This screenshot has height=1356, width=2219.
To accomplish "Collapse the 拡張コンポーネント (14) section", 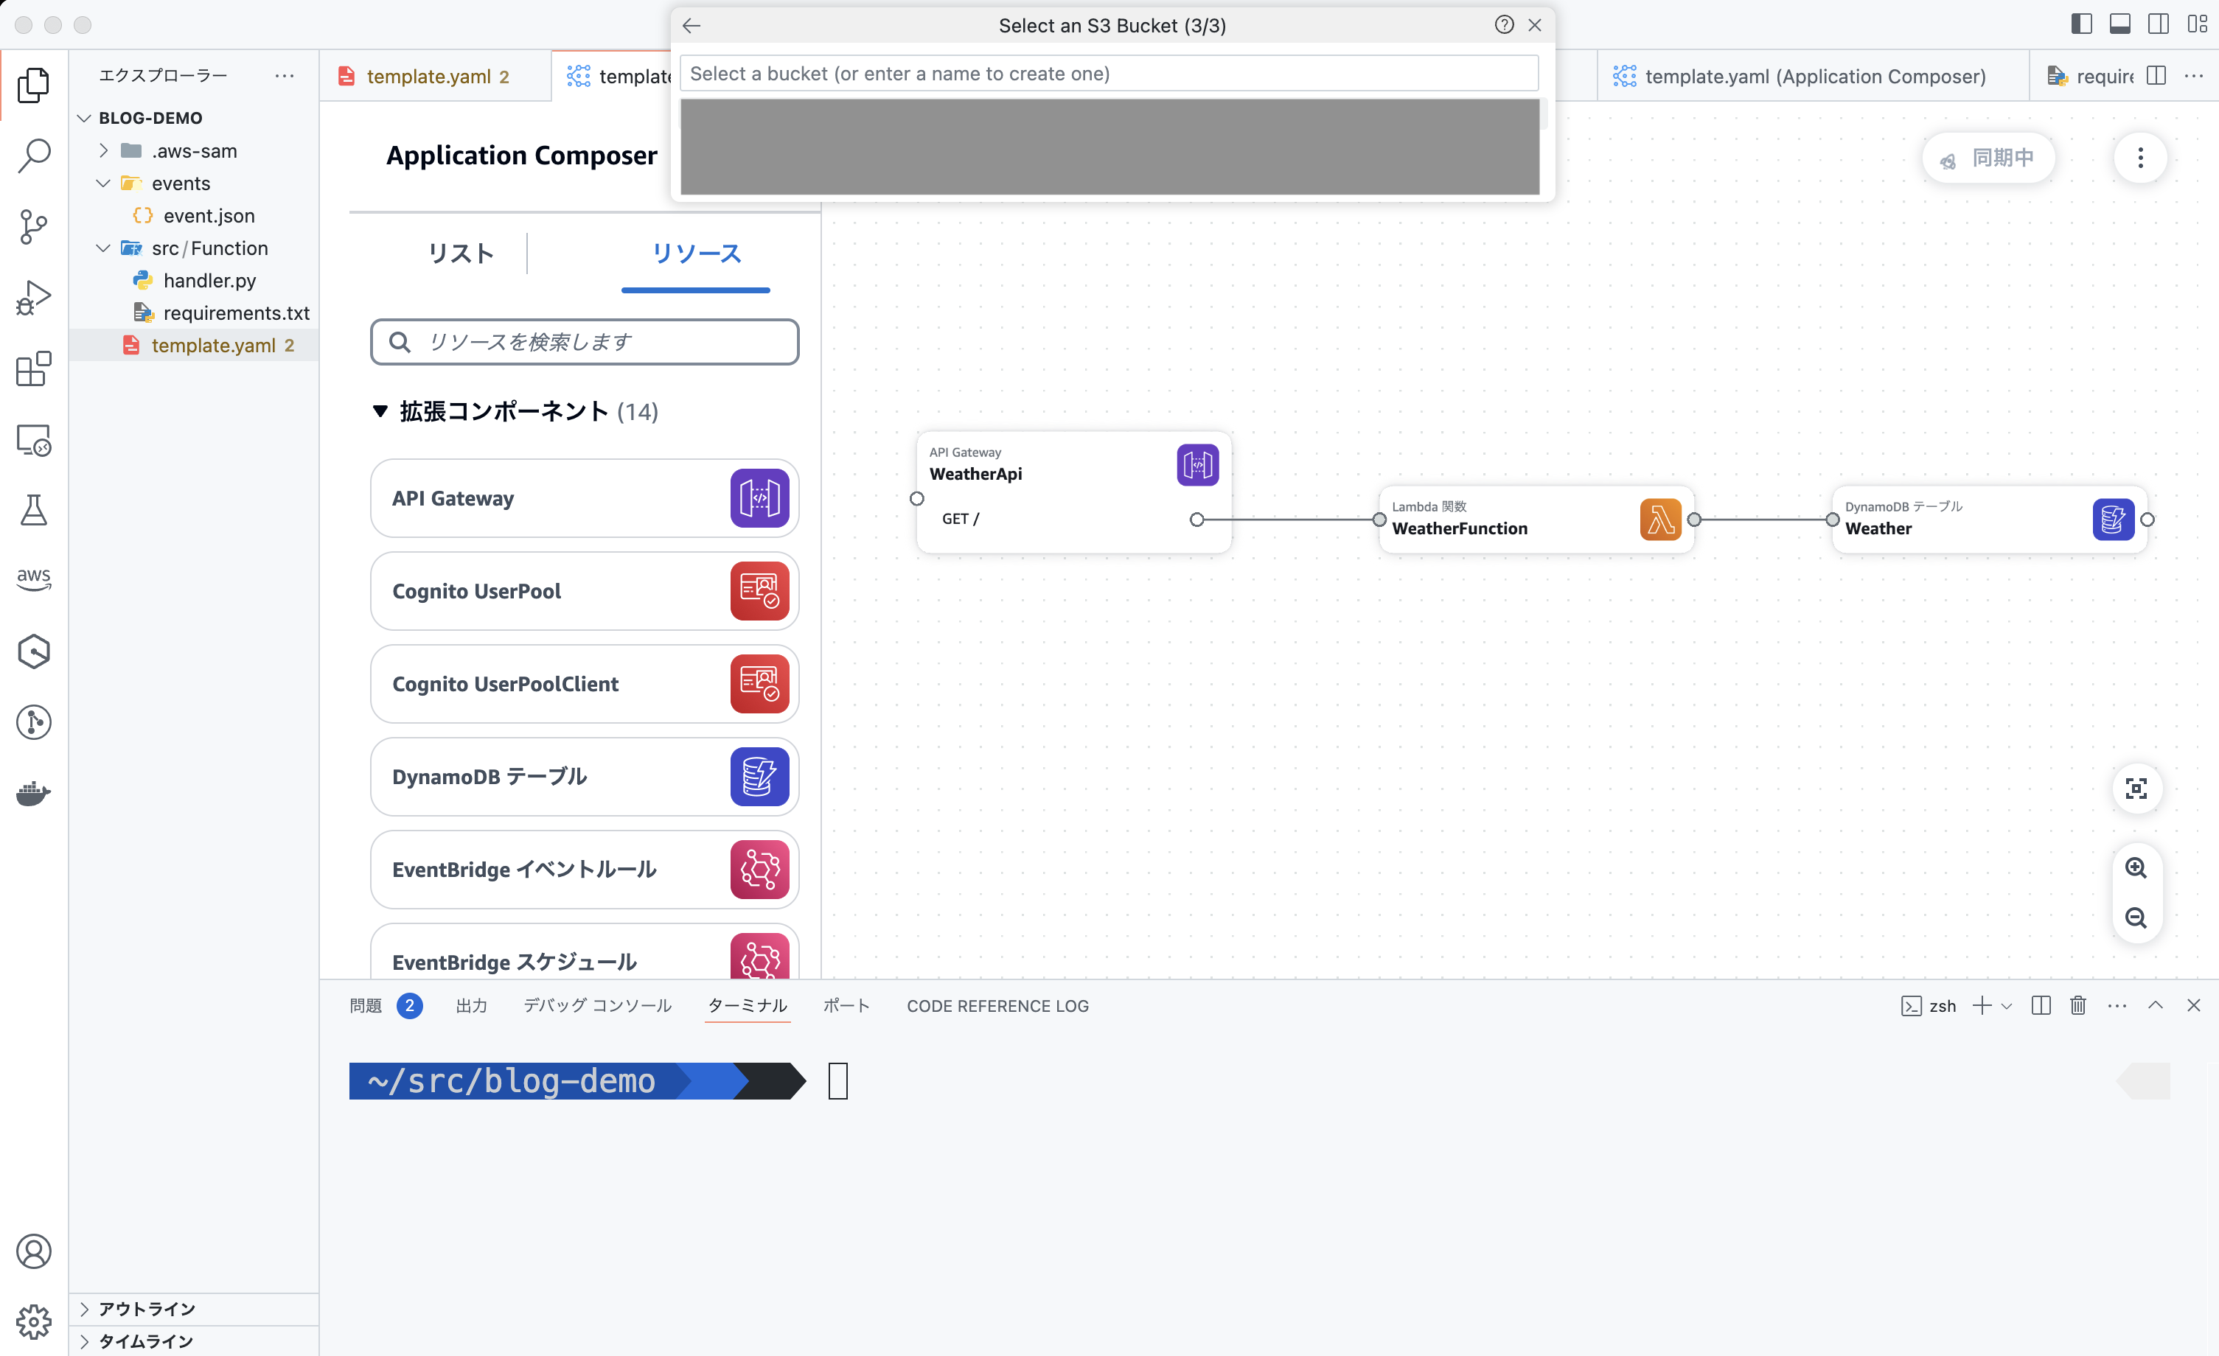I will pyautogui.click(x=380, y=411).
